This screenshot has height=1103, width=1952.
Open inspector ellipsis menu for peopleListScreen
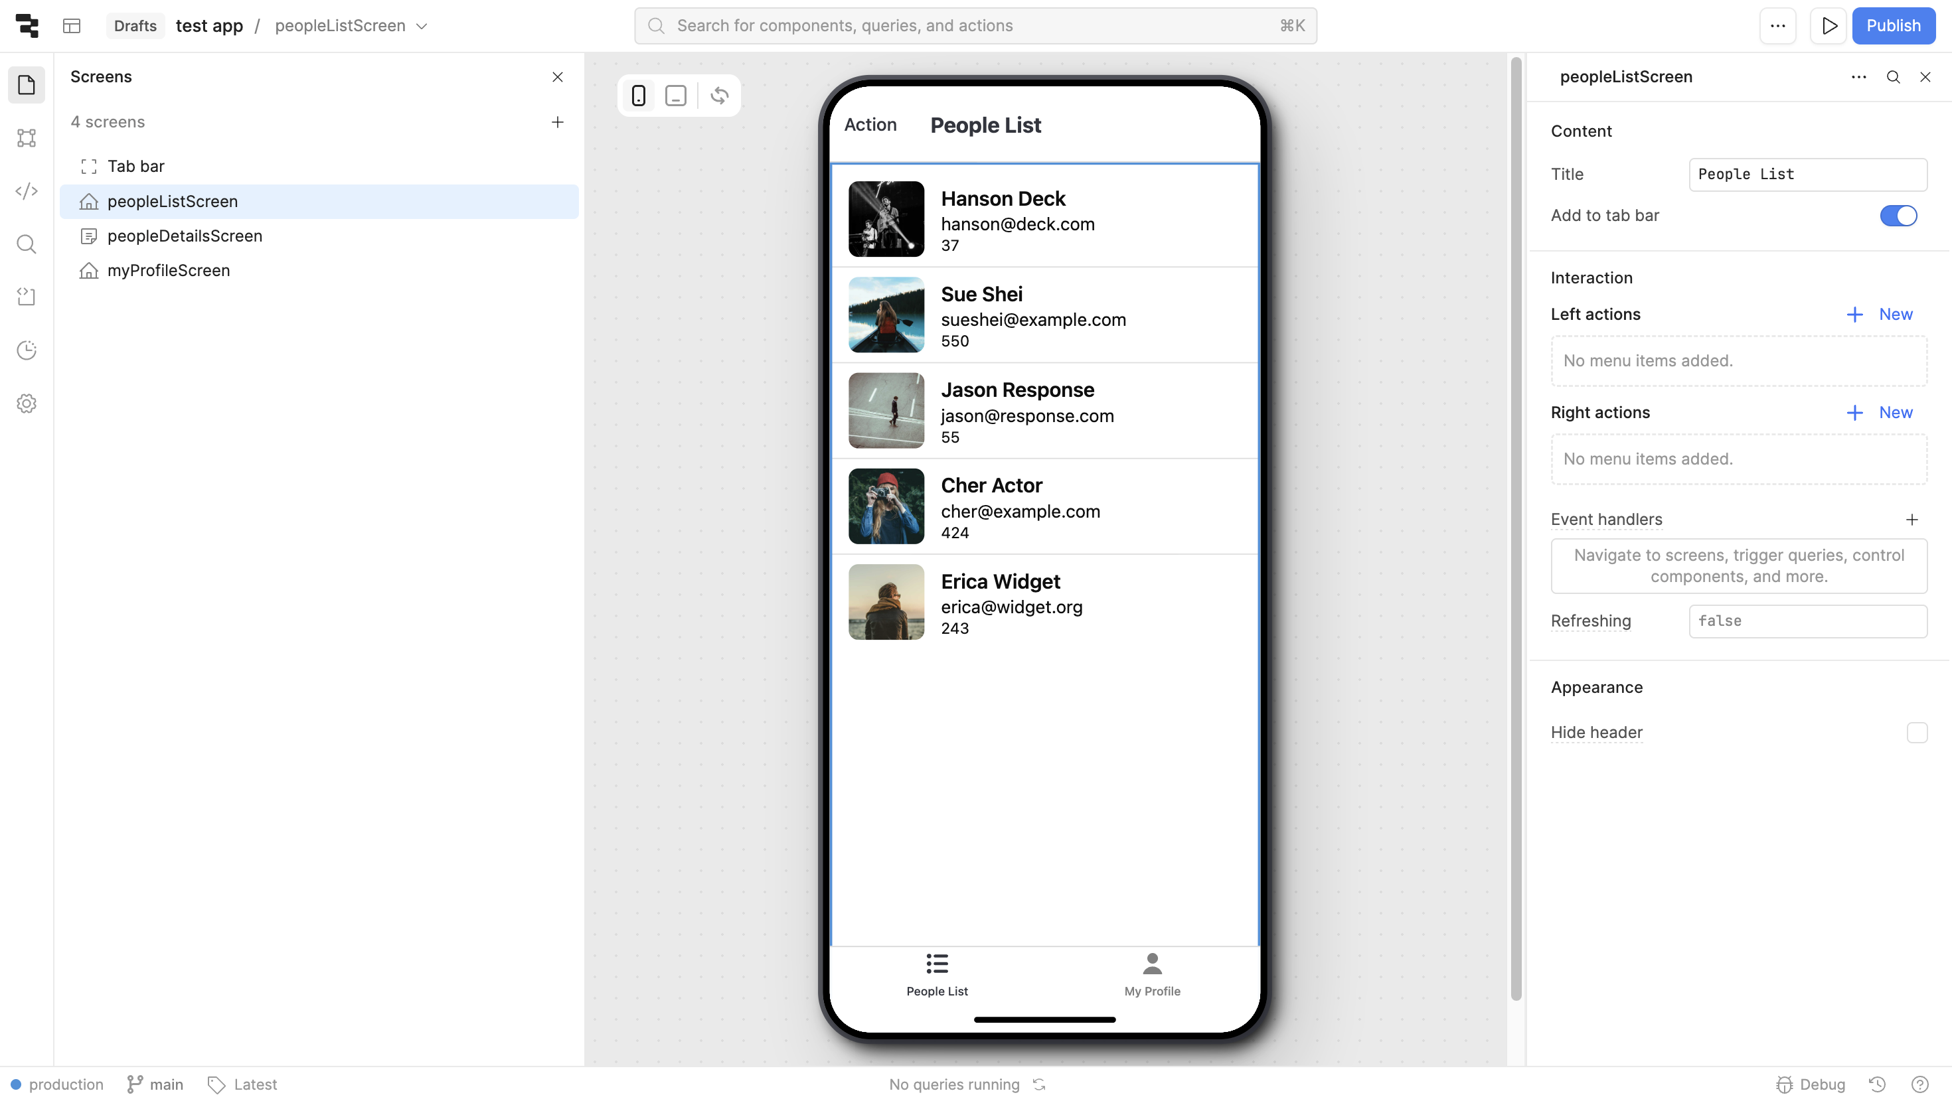click(x=1858, y=76)
